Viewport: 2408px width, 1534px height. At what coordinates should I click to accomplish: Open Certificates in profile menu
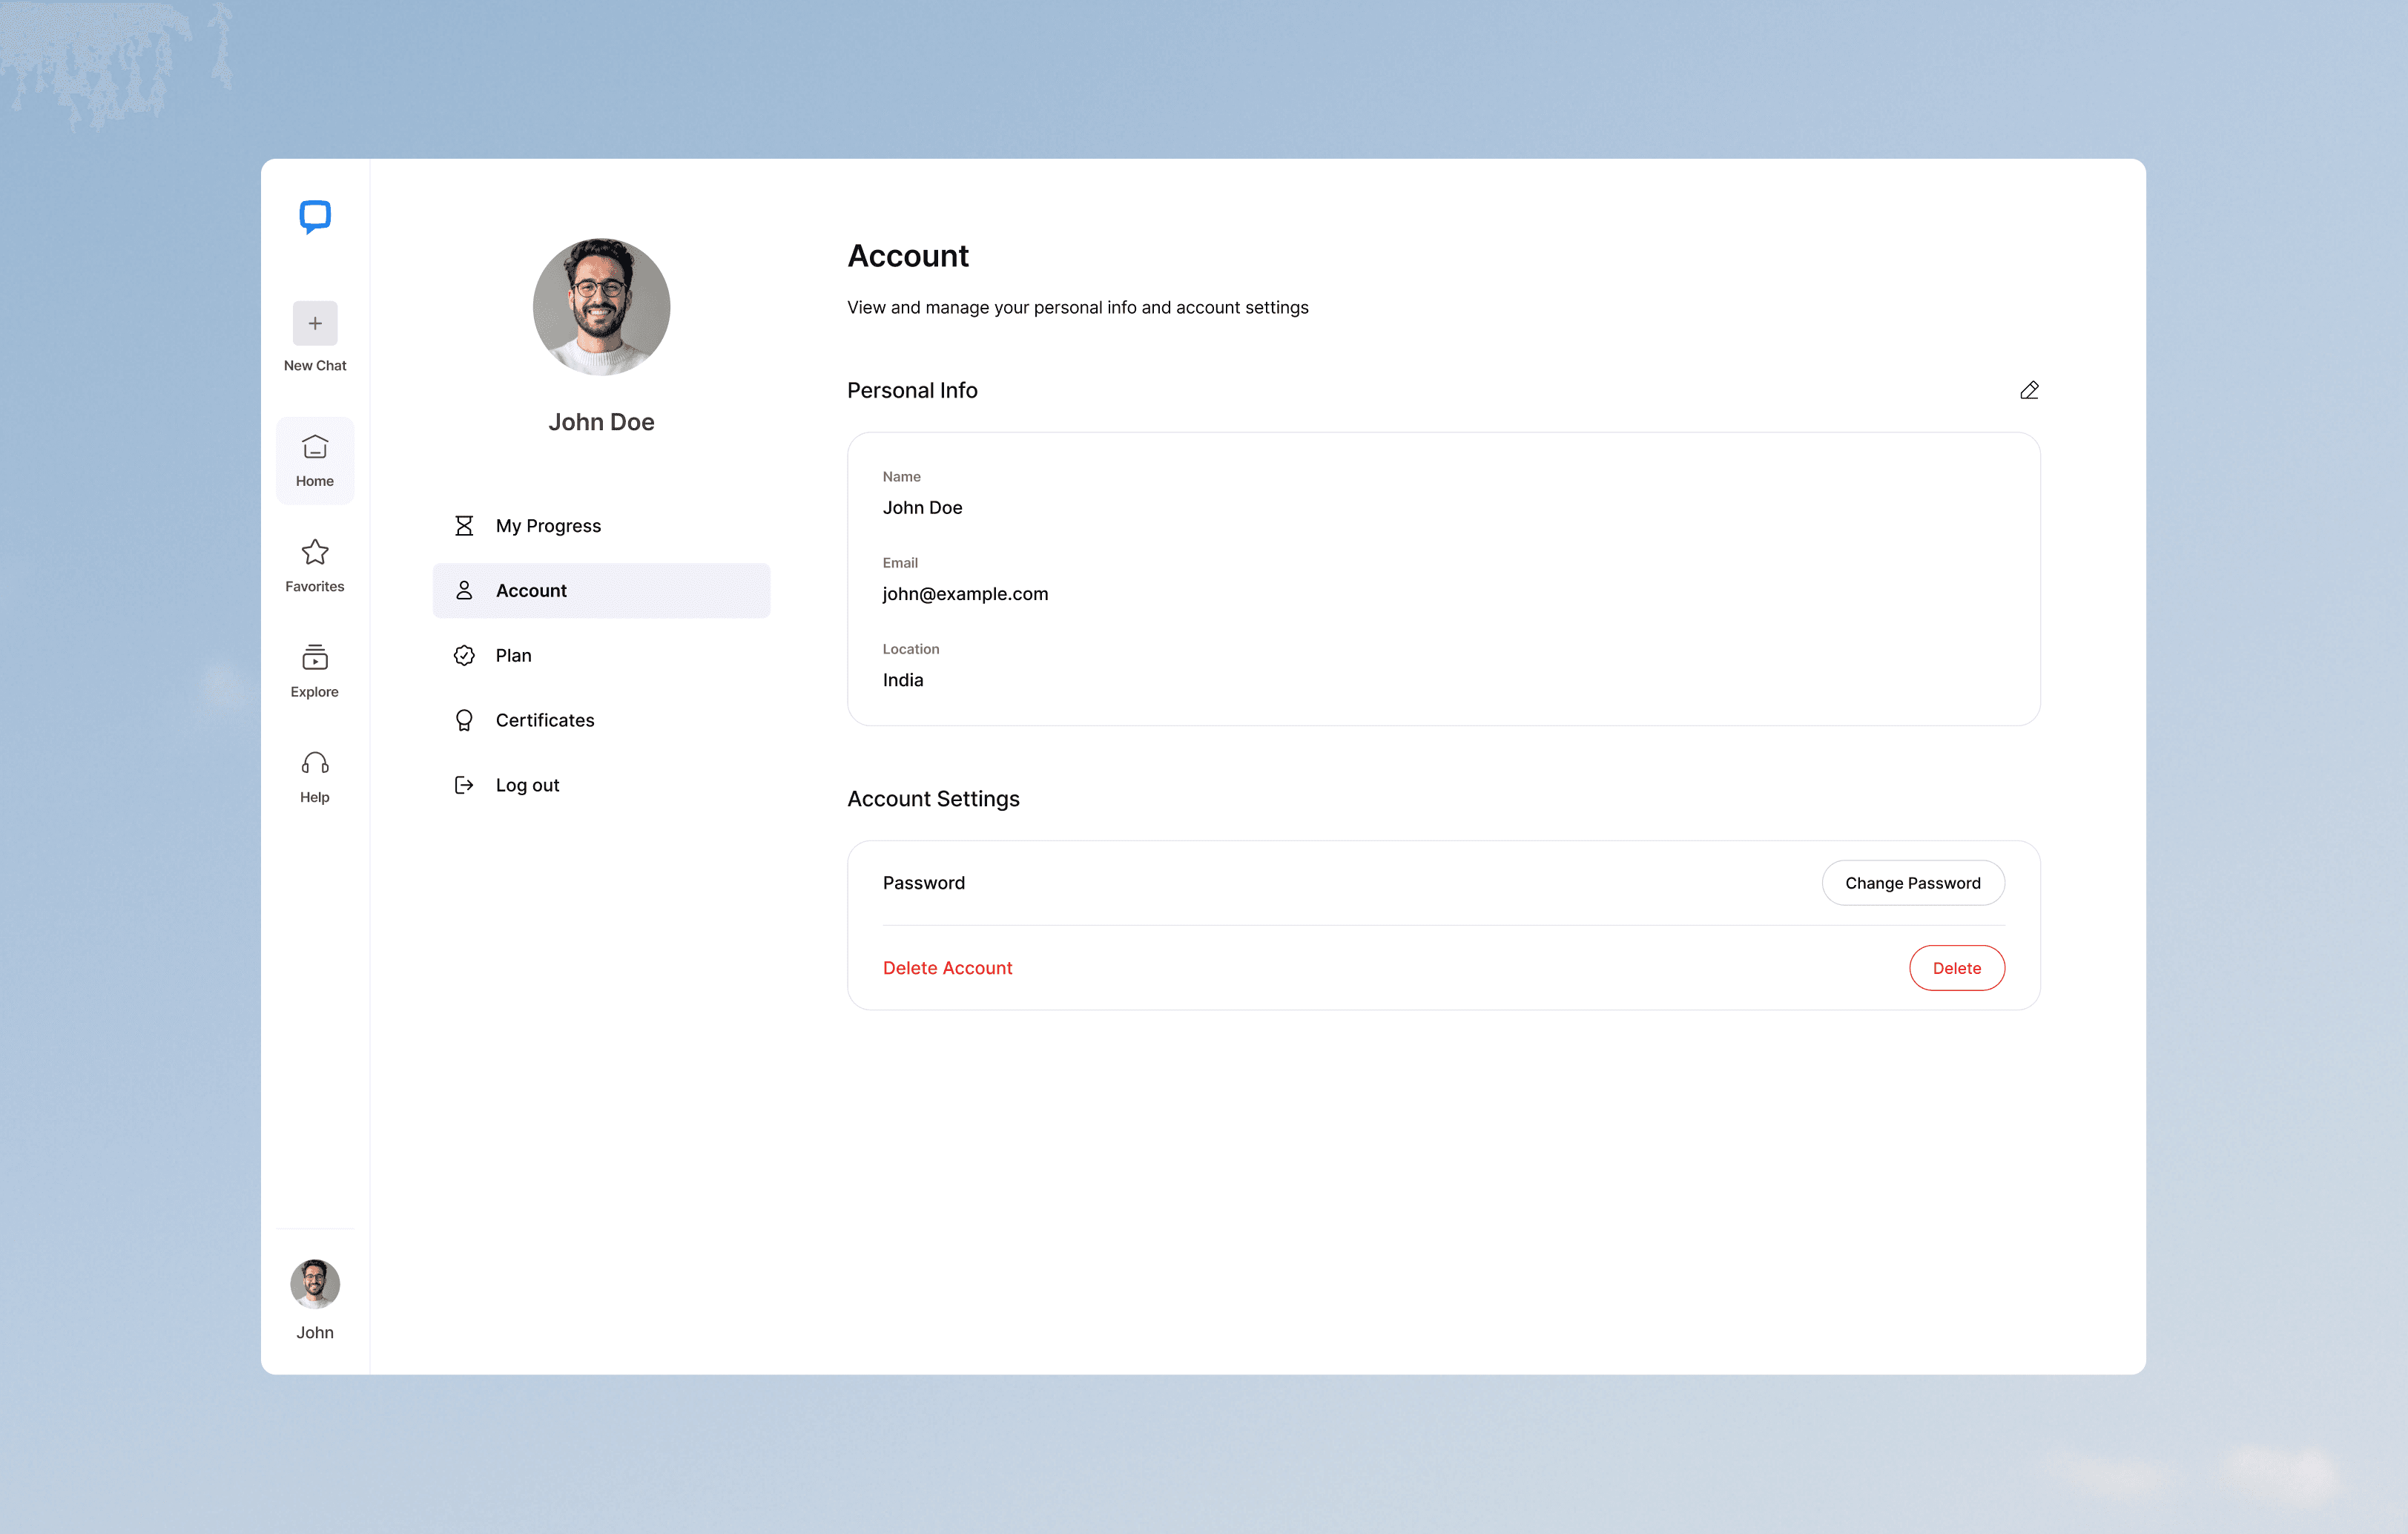point(545,720)
